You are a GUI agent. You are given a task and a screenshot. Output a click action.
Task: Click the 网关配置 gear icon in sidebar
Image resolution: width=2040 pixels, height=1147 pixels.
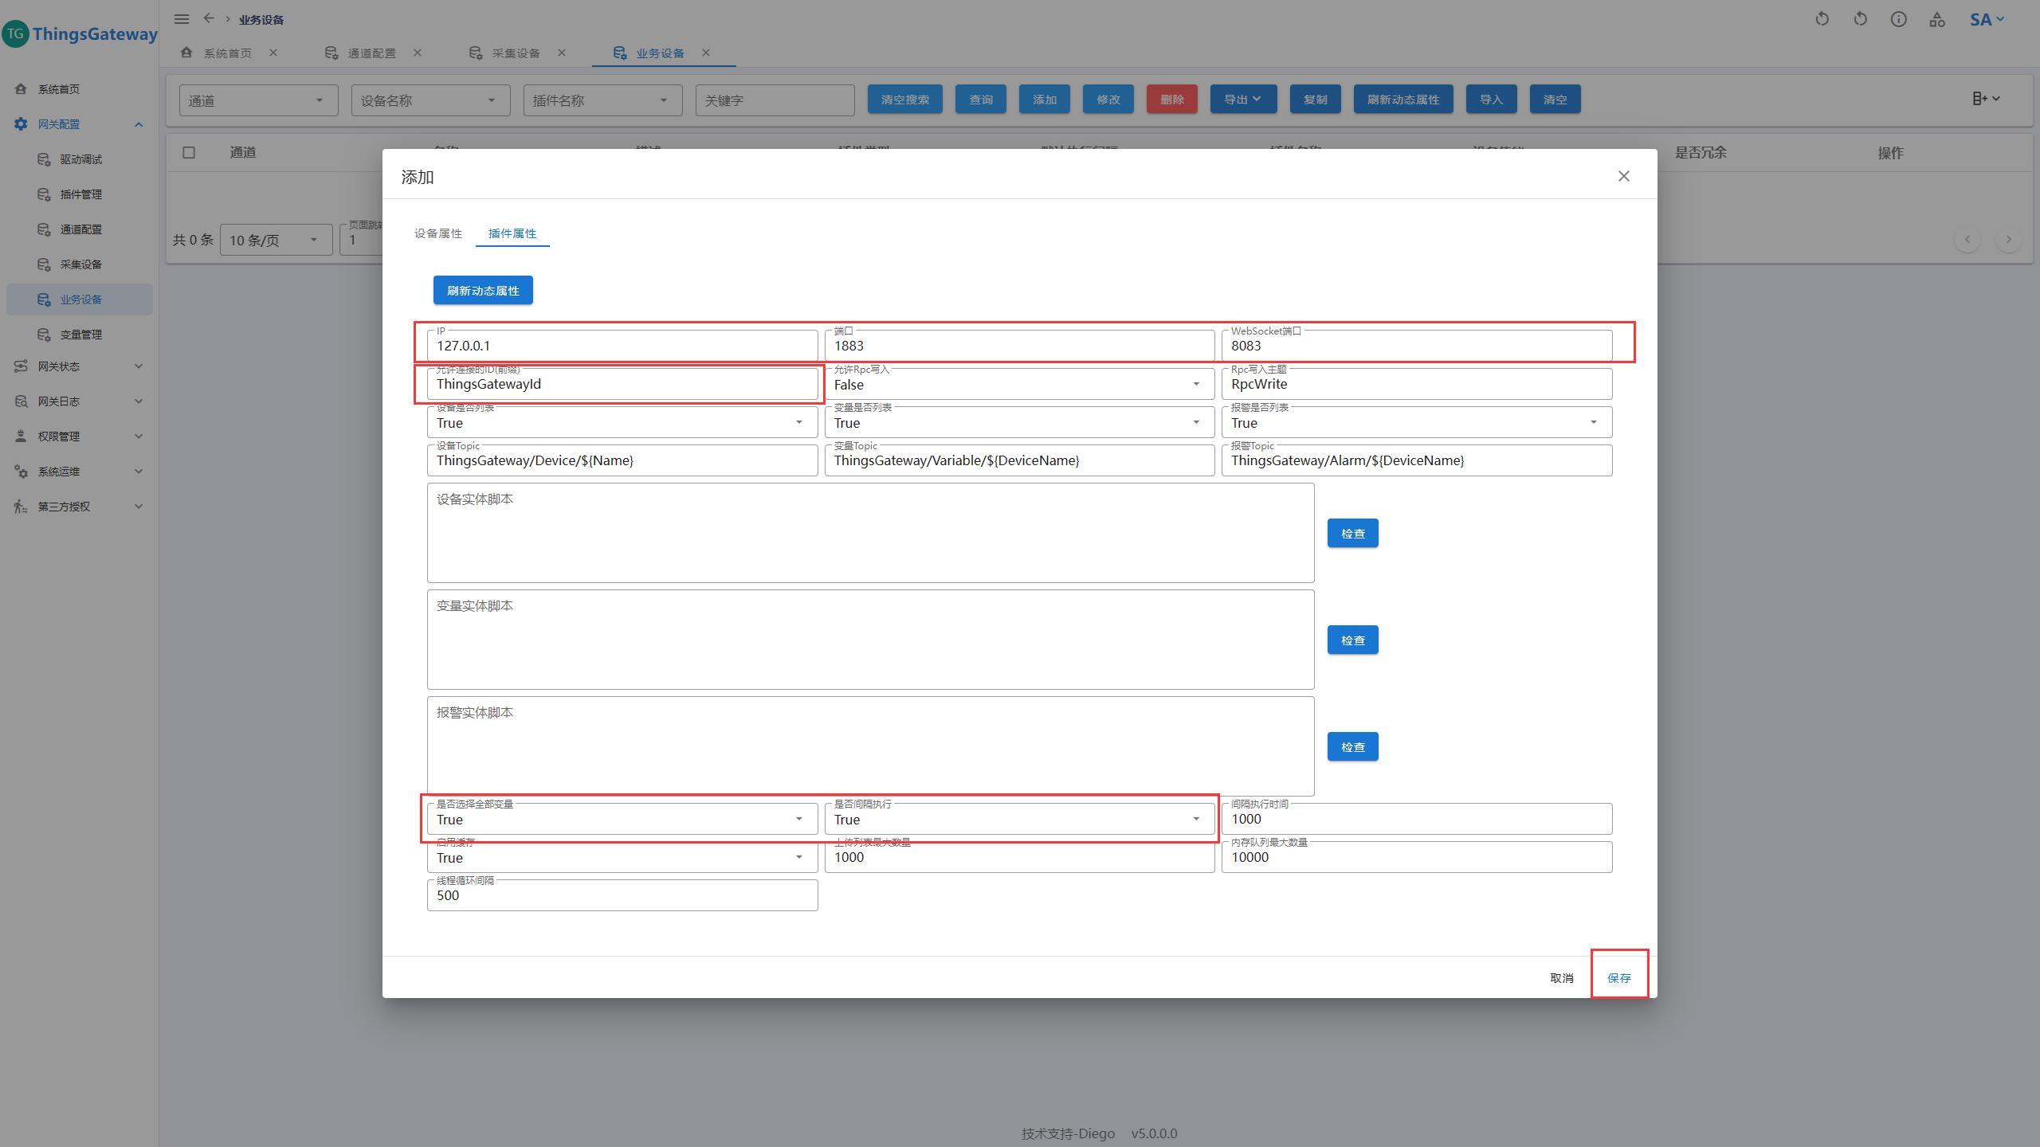22,124
